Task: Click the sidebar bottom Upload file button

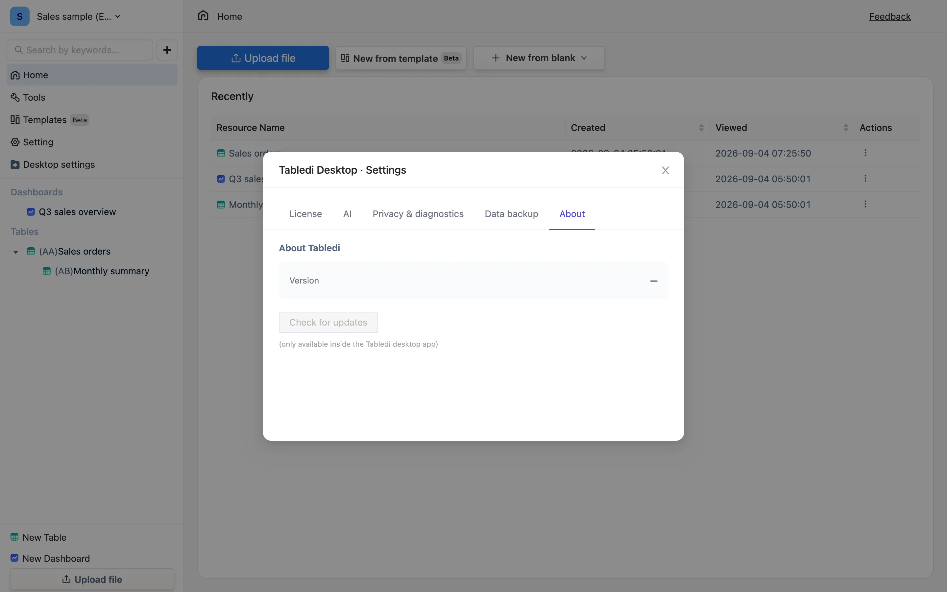Action: click(x=92, y=579)
